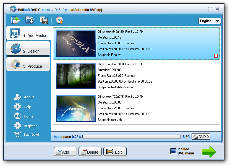Click the About person icon
Screen dimensions: 230x166
point(18,97)
